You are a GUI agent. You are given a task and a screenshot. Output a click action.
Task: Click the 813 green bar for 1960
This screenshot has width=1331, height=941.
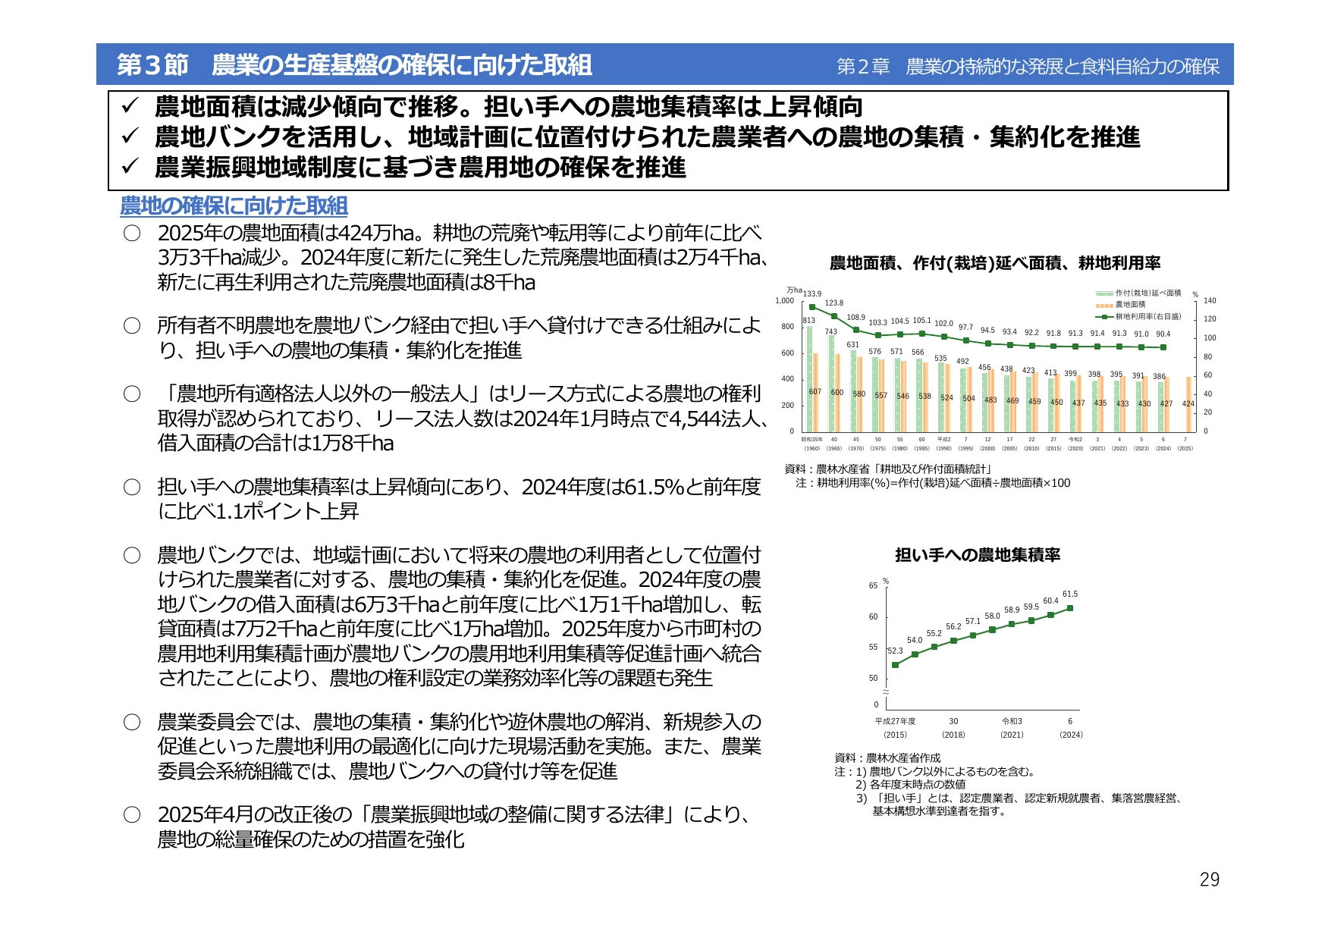tap(809, 378)
